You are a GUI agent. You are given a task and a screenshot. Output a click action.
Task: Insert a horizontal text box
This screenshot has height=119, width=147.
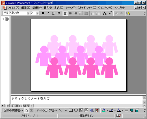(x=81, y=110)
